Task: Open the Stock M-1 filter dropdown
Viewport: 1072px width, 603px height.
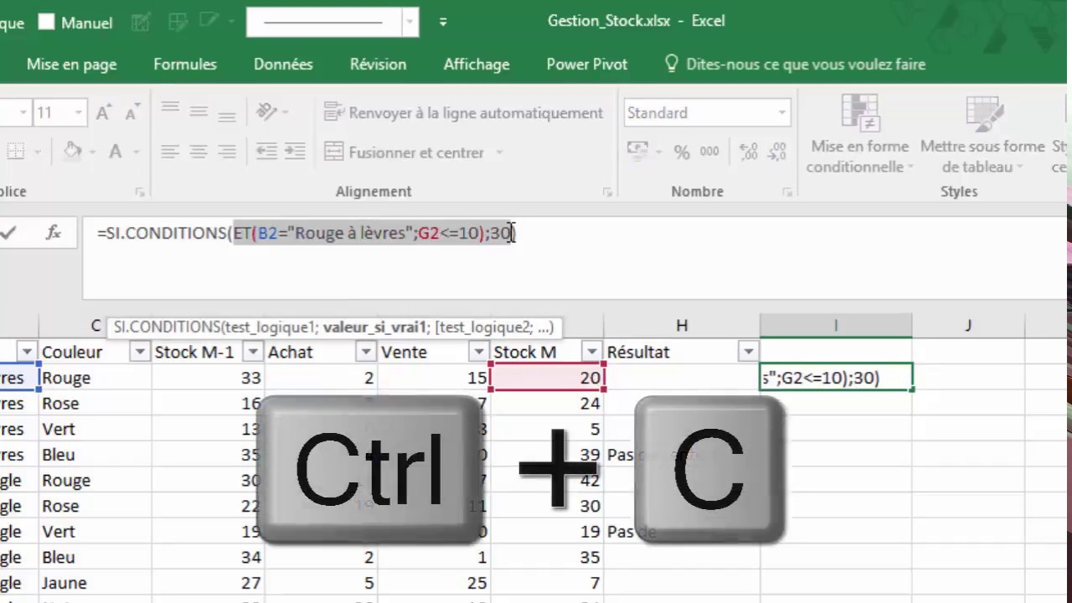Action: pos(253,353)
